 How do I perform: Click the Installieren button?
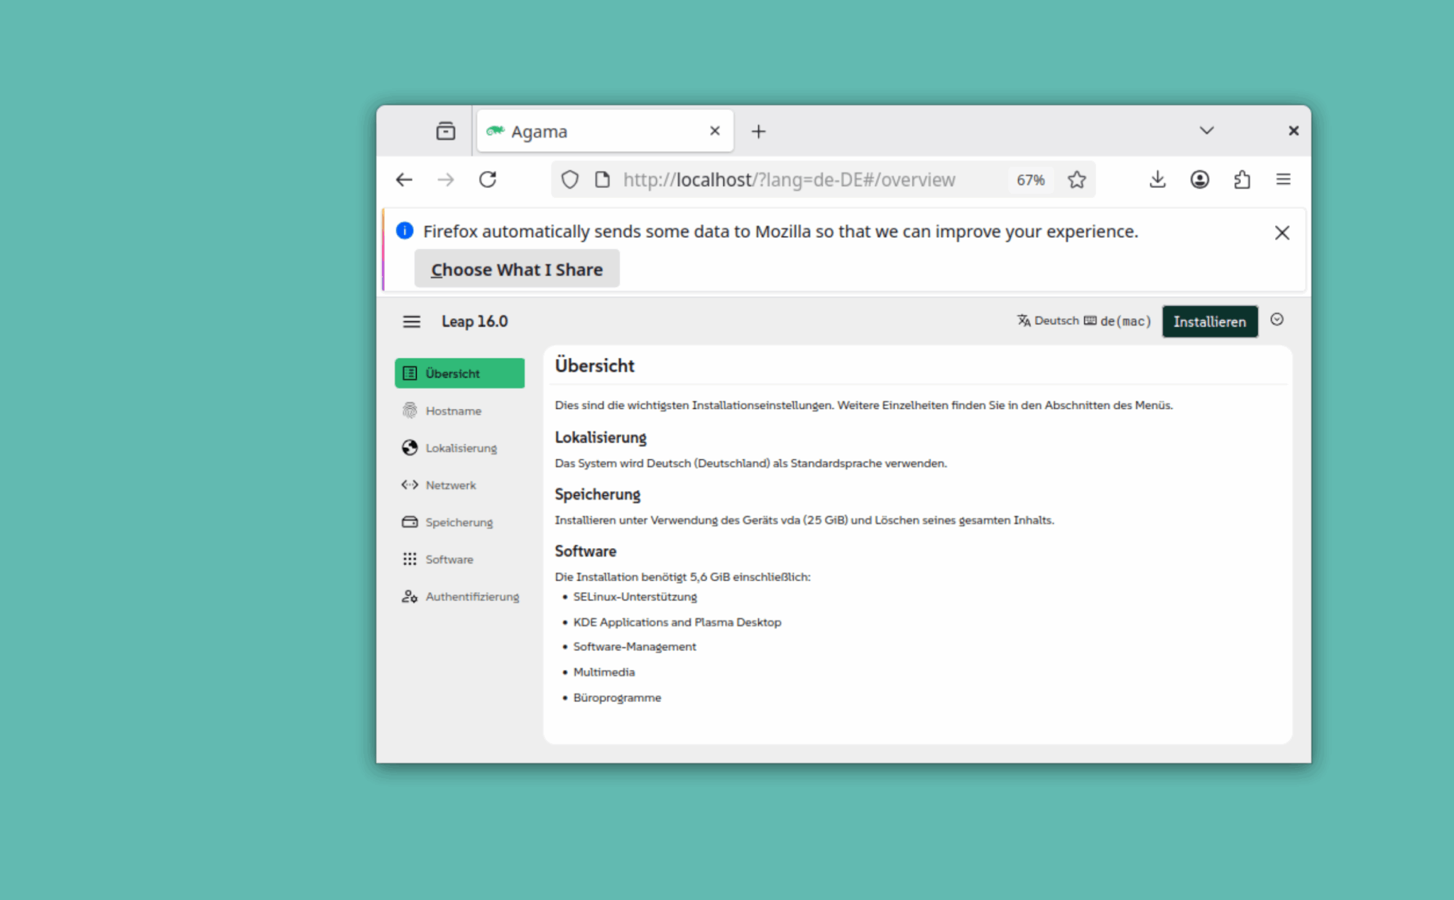coord(1210,321)
